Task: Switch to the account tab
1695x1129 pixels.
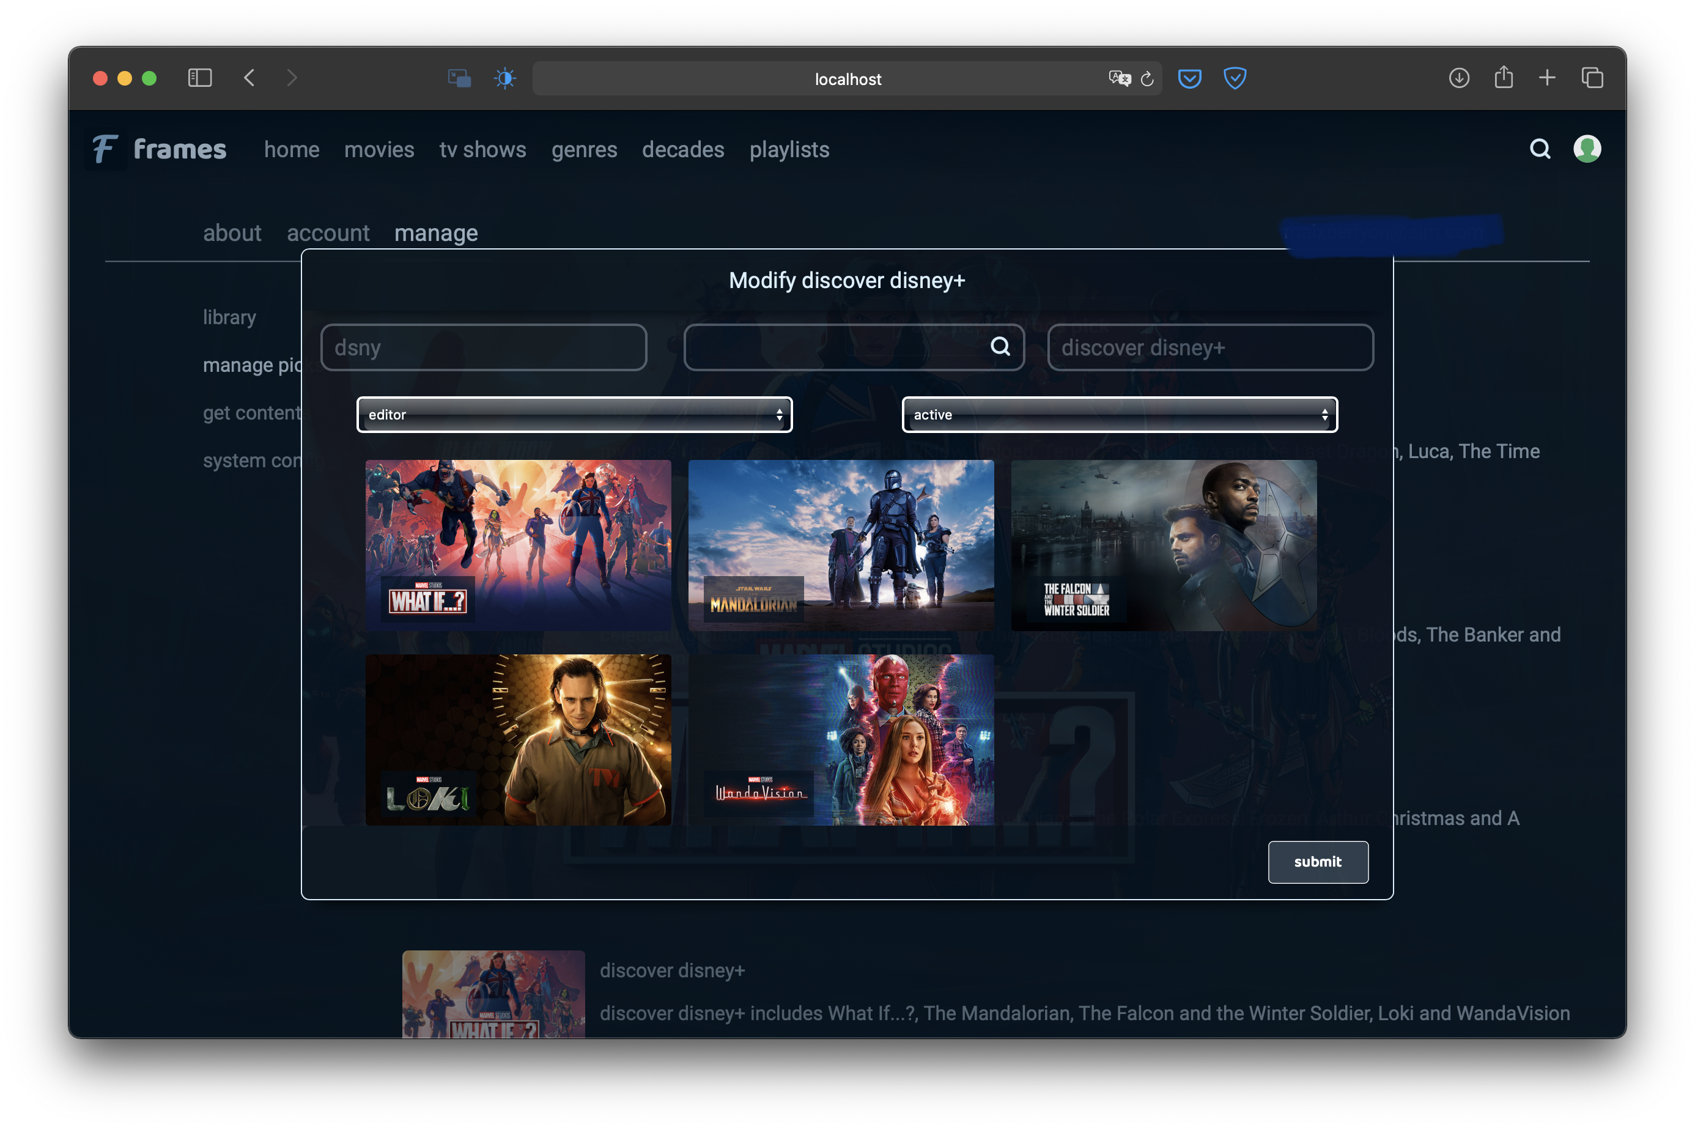Action: pyautogui.click(x=328, y=233)
